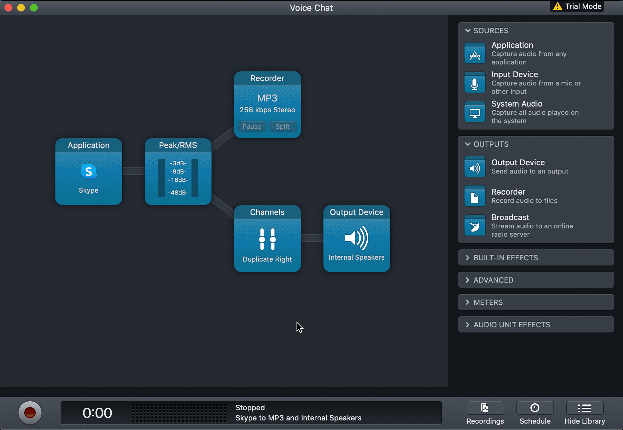Click the Recorder file icon in Outputs

(475, 196)
